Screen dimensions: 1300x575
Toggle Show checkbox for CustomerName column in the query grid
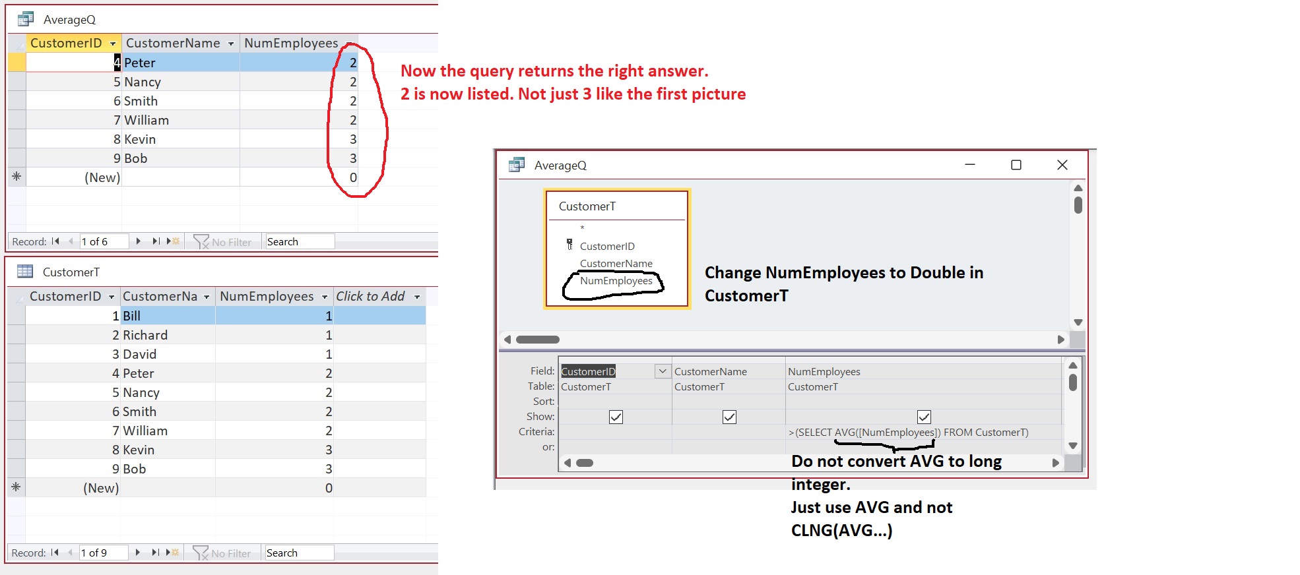coord(729,417)
